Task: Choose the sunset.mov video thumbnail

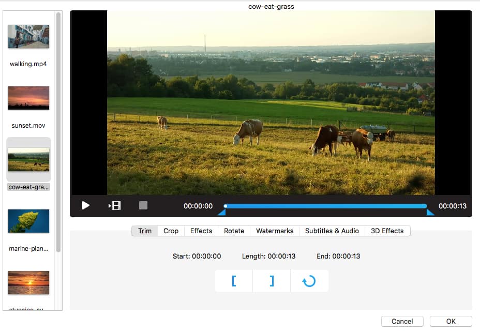Action: 28,98
